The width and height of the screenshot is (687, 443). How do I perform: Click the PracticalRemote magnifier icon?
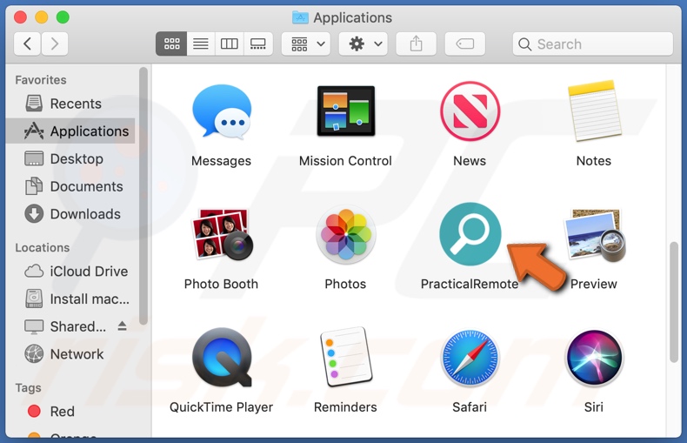tap(470, 235)
